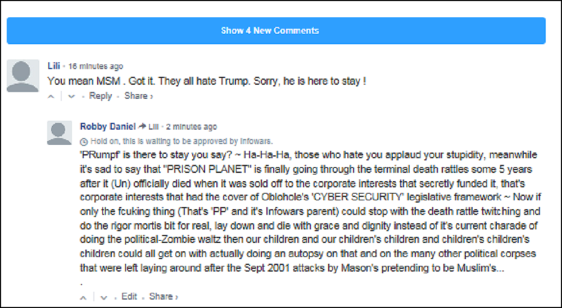Viewport: 562px width, 308px height.
Task: Upvote Lili's comment
Action: (51, 96)
